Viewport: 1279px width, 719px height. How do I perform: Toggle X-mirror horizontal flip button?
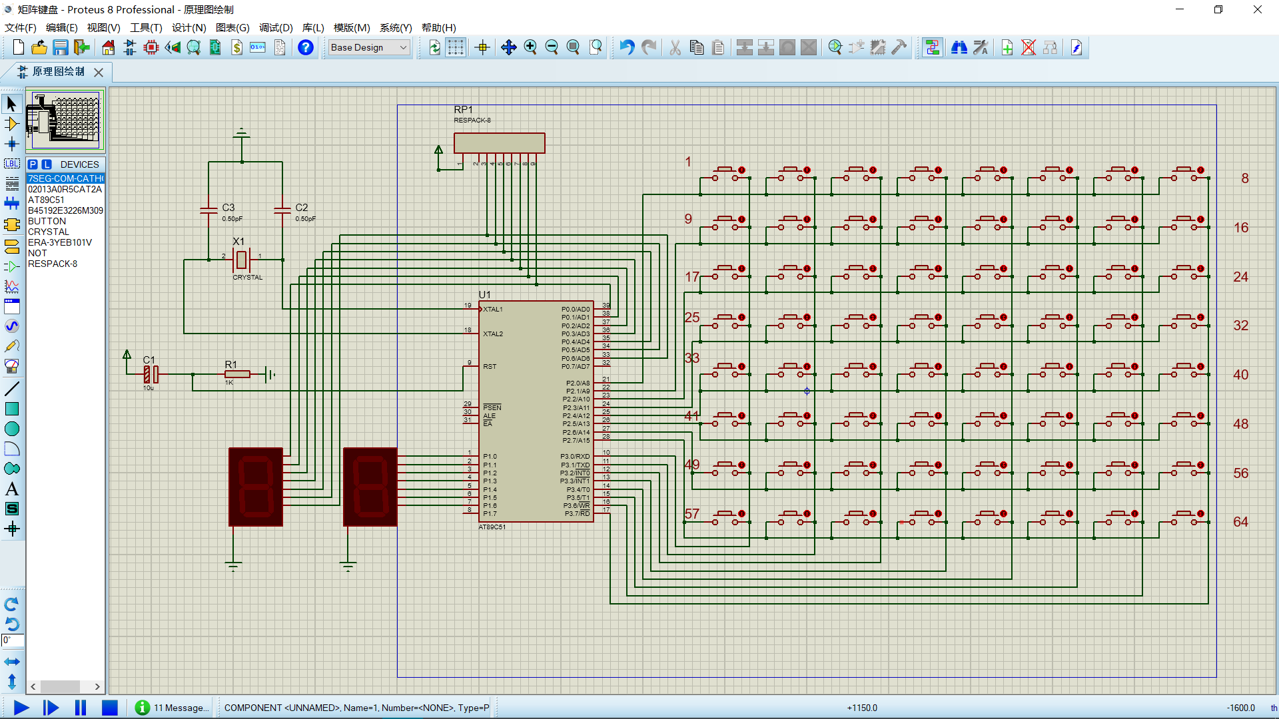click(x=11, y=662)
